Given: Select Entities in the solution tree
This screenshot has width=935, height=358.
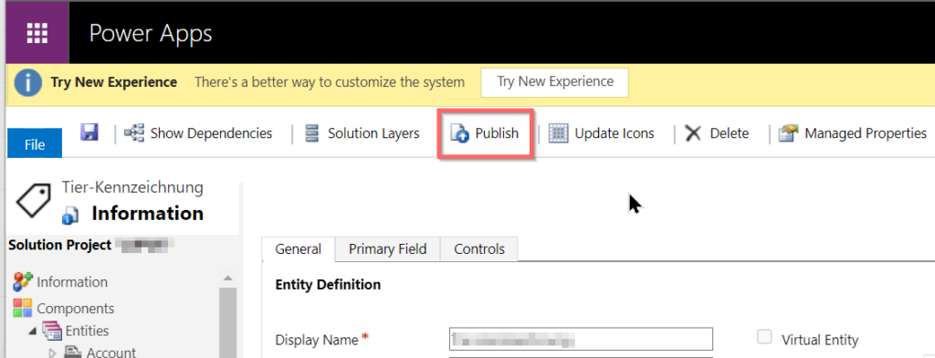Looking at the screenshot, I should click(87, 331).
